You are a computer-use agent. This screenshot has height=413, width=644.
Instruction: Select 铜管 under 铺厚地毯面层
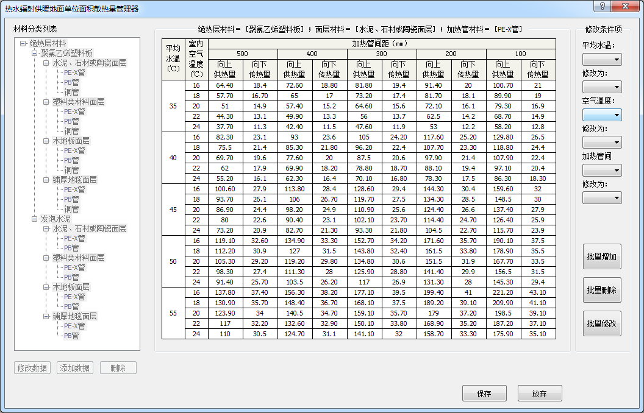[x=71, y=210]
